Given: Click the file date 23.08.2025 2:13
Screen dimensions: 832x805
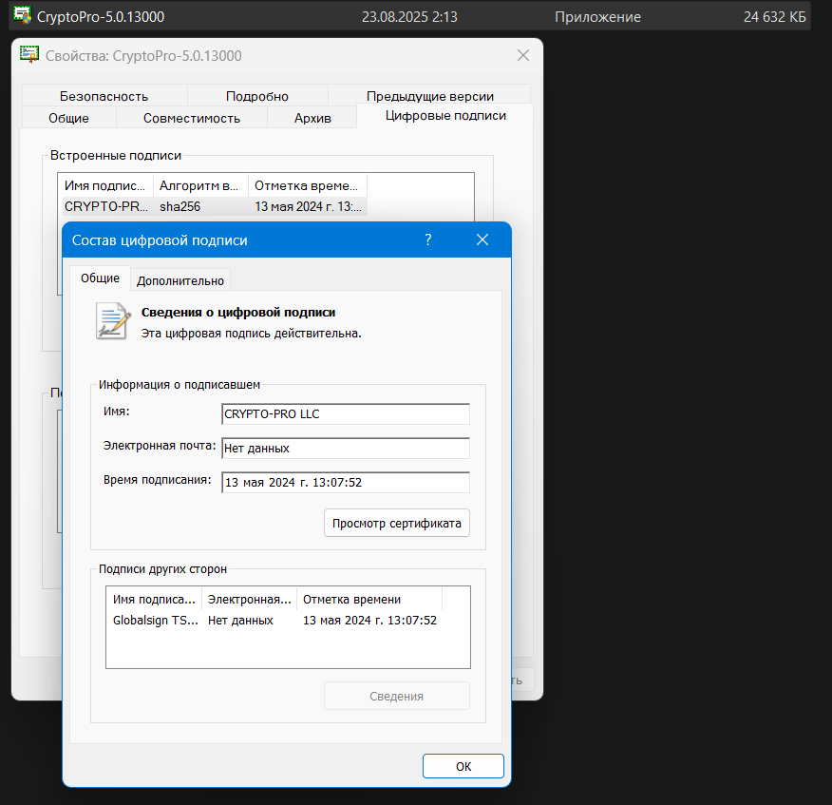Looking at the screenshot, I should [x=409, y=17].
